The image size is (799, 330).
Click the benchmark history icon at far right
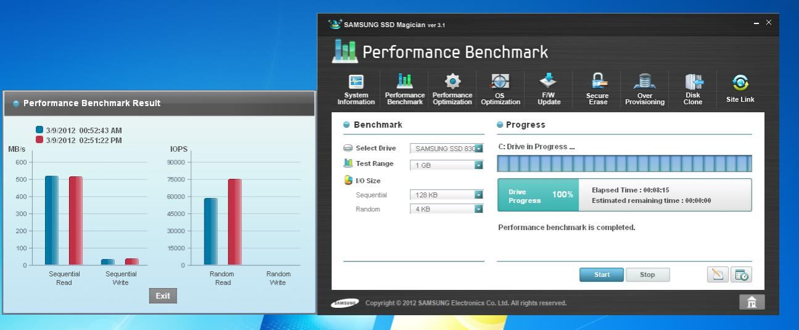(x=741, y=275)
